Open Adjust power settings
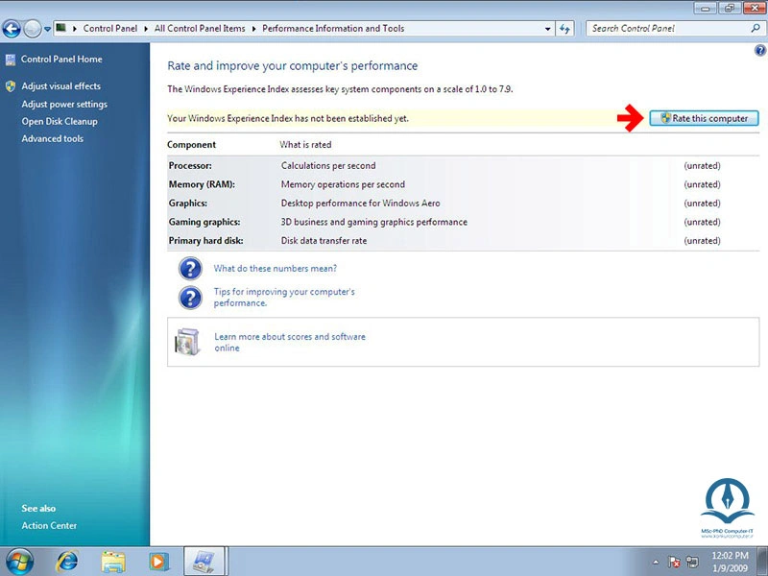The width and height of the screenshot is (768, 576). (64, 105)
